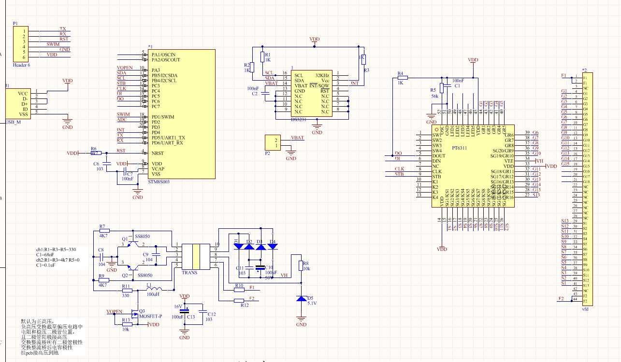This screenshot has width=621, height=362.
Task: Select the R6 4K7 reset resistor
Action: (x=95, y=153)
